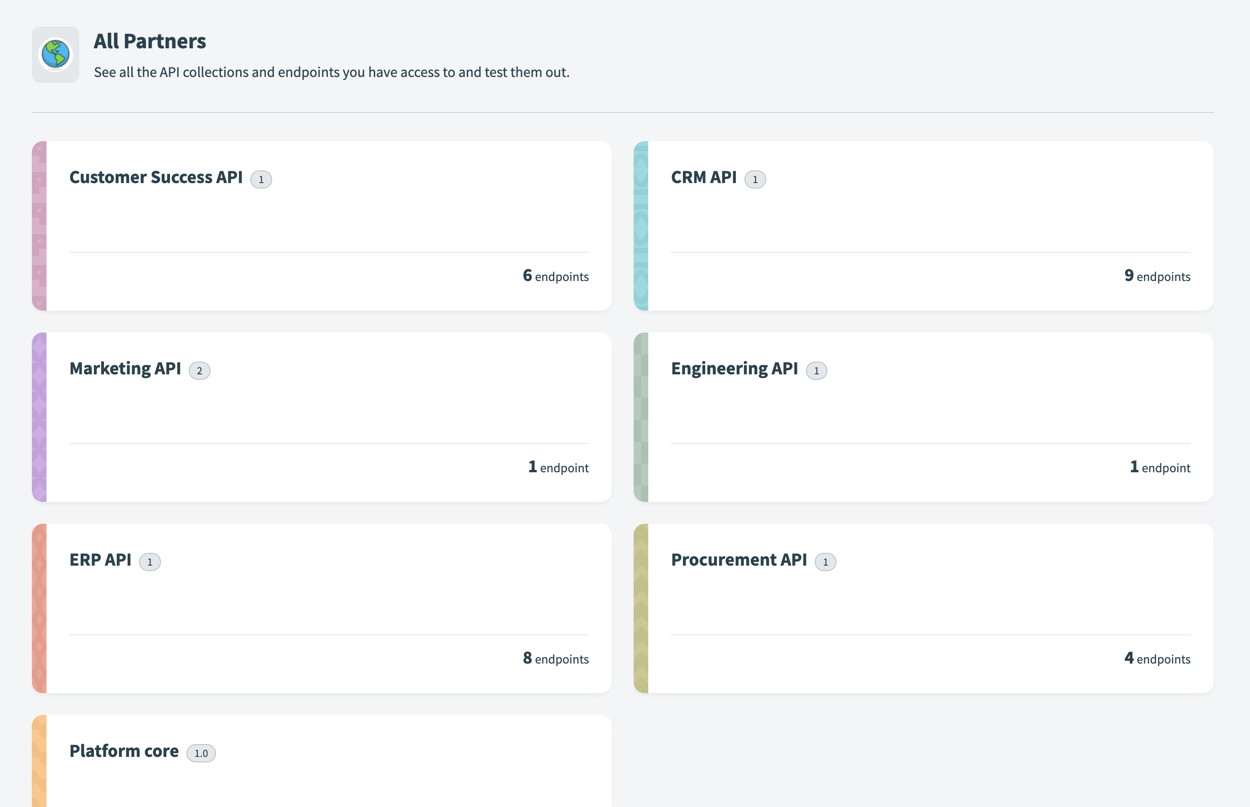1250x807 pixels.
Task: Open the ERP API collection
Action: click(100, 560)
